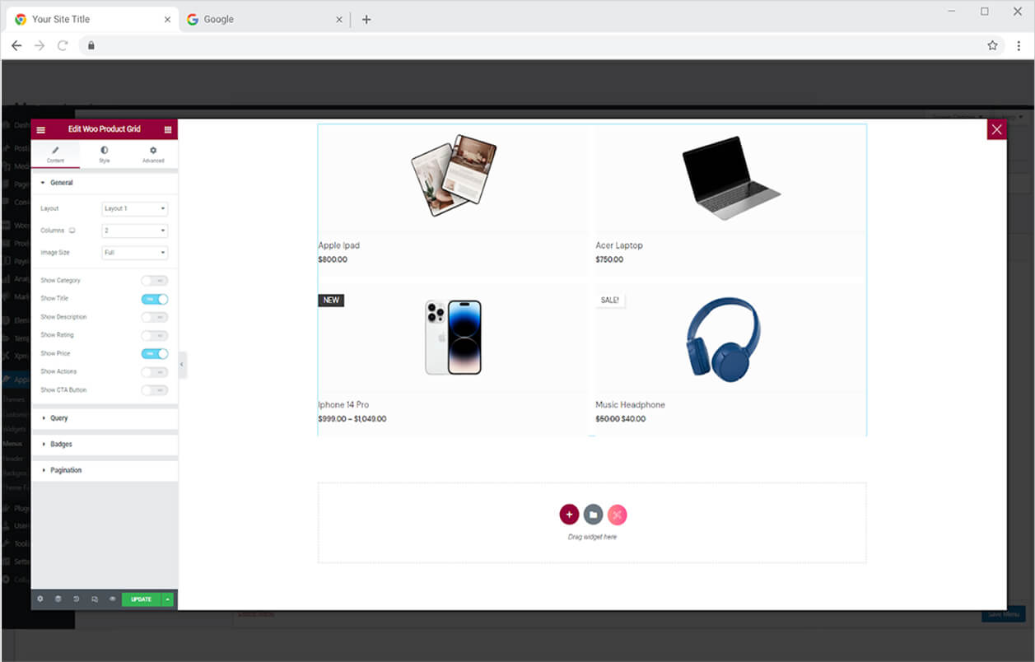Screen dimensions: 1035x662
Task: Turn off the Show Title toggle
Action: (154, 299)
